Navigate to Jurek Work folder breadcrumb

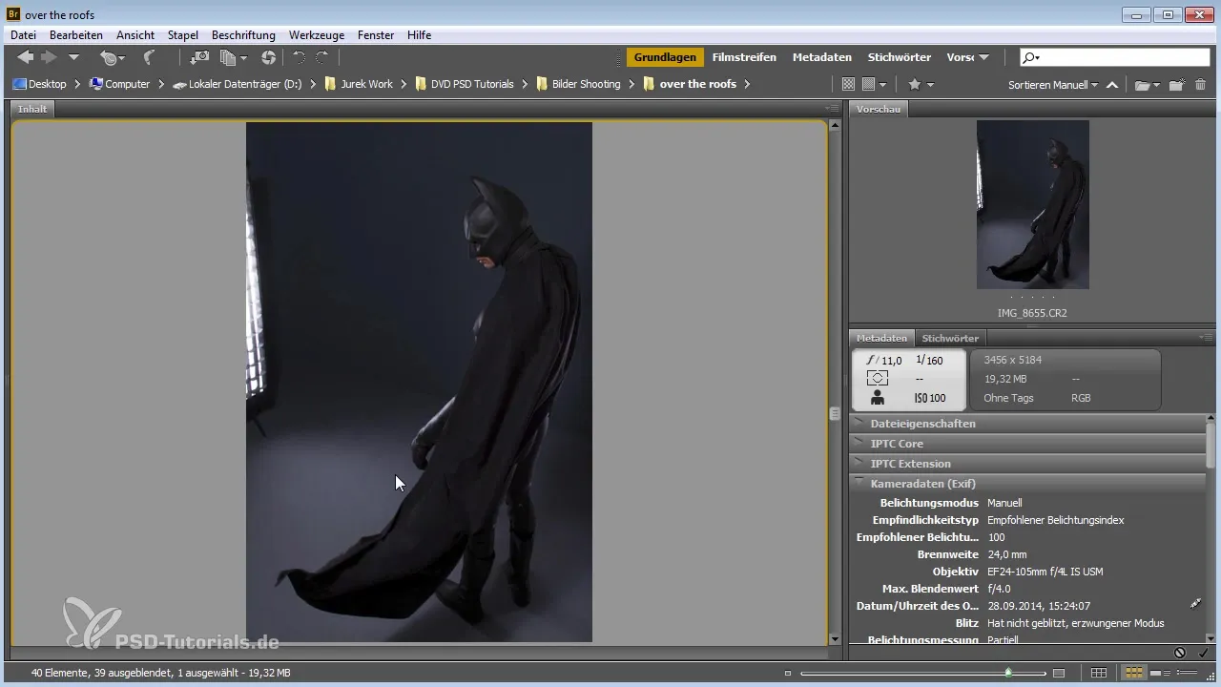tap(359, 84)
